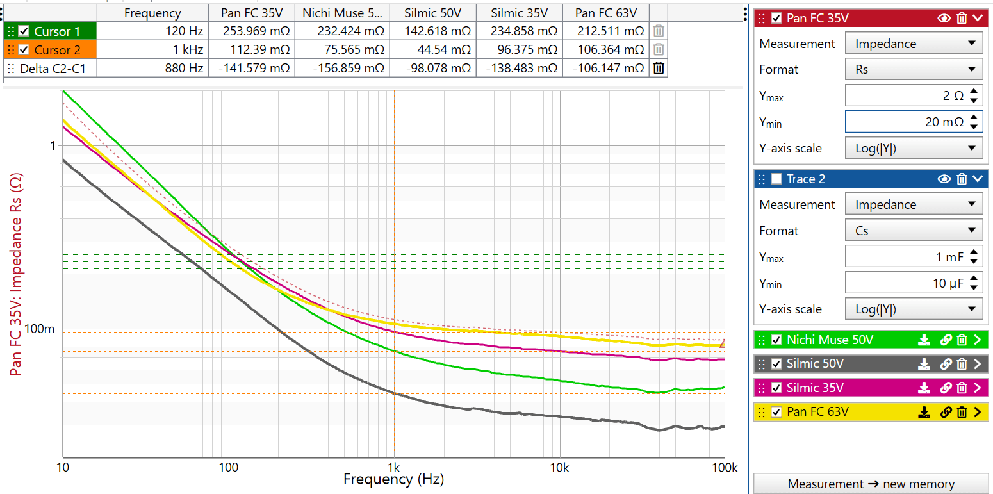Click the Silmic 50V column header
The width and height of the screenshot is (993, 494).
[432, 13]
